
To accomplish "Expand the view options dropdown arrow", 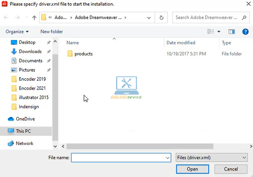I will point(219,32).
